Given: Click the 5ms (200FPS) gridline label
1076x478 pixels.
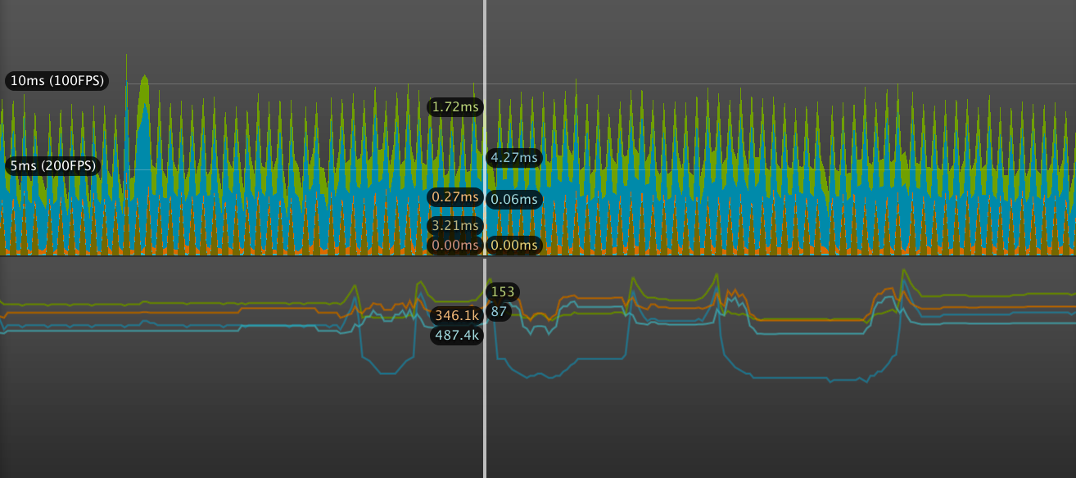Looking at the screenshot, I should (x=53, y=166).
